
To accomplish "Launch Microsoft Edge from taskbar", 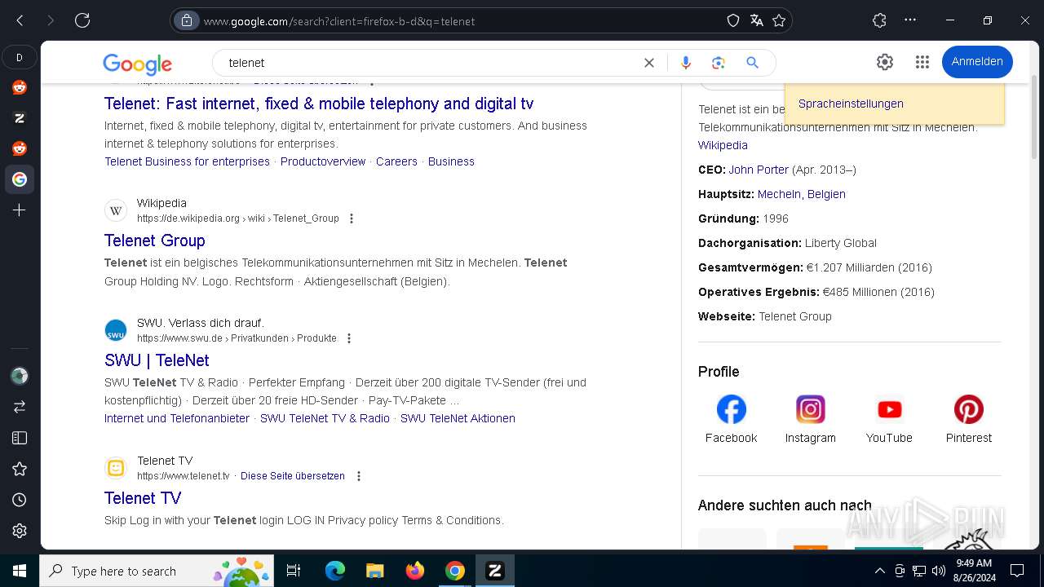I will pyautogui.click(x=335, y=571).
